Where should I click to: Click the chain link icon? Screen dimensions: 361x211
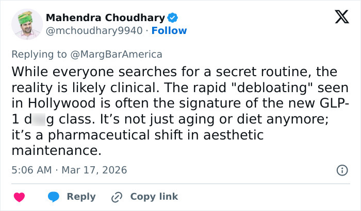117,197
